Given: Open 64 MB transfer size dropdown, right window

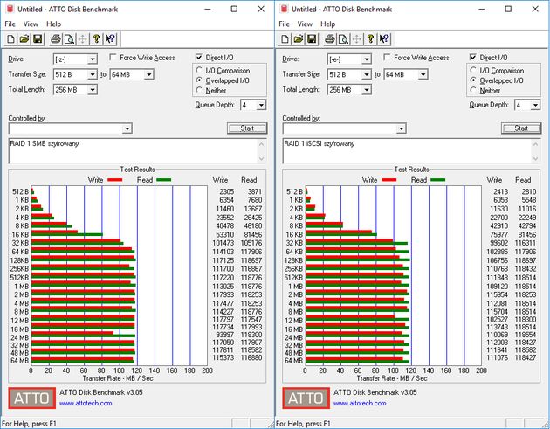Looking at the screenshot, I should point(423,74).
